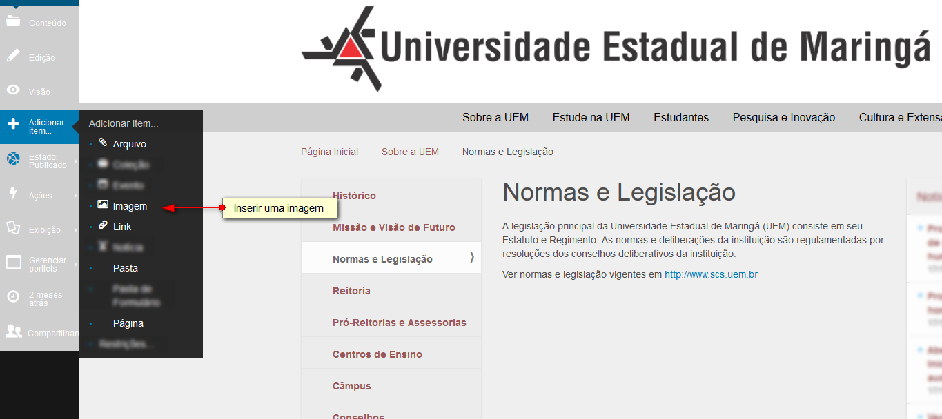Expand the Exibição submenu arrow
Screen dimensions: 942x419
tap(75, 229)
